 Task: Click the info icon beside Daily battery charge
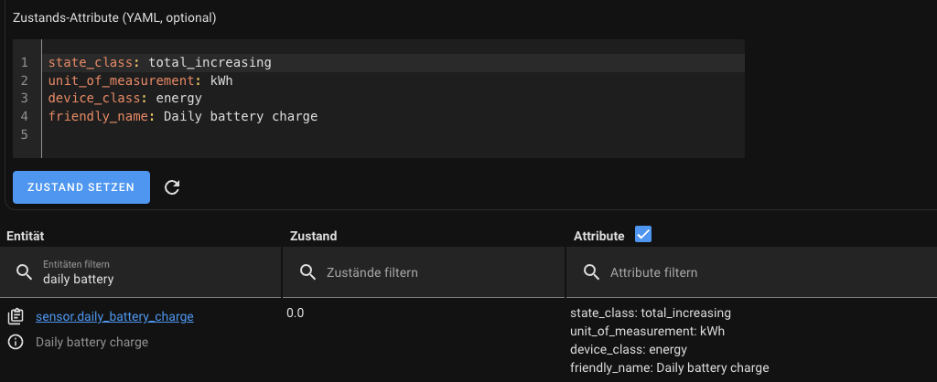[16, 342]
